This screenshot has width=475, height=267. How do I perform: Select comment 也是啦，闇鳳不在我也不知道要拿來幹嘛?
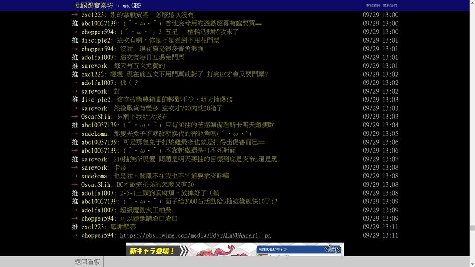172,176
